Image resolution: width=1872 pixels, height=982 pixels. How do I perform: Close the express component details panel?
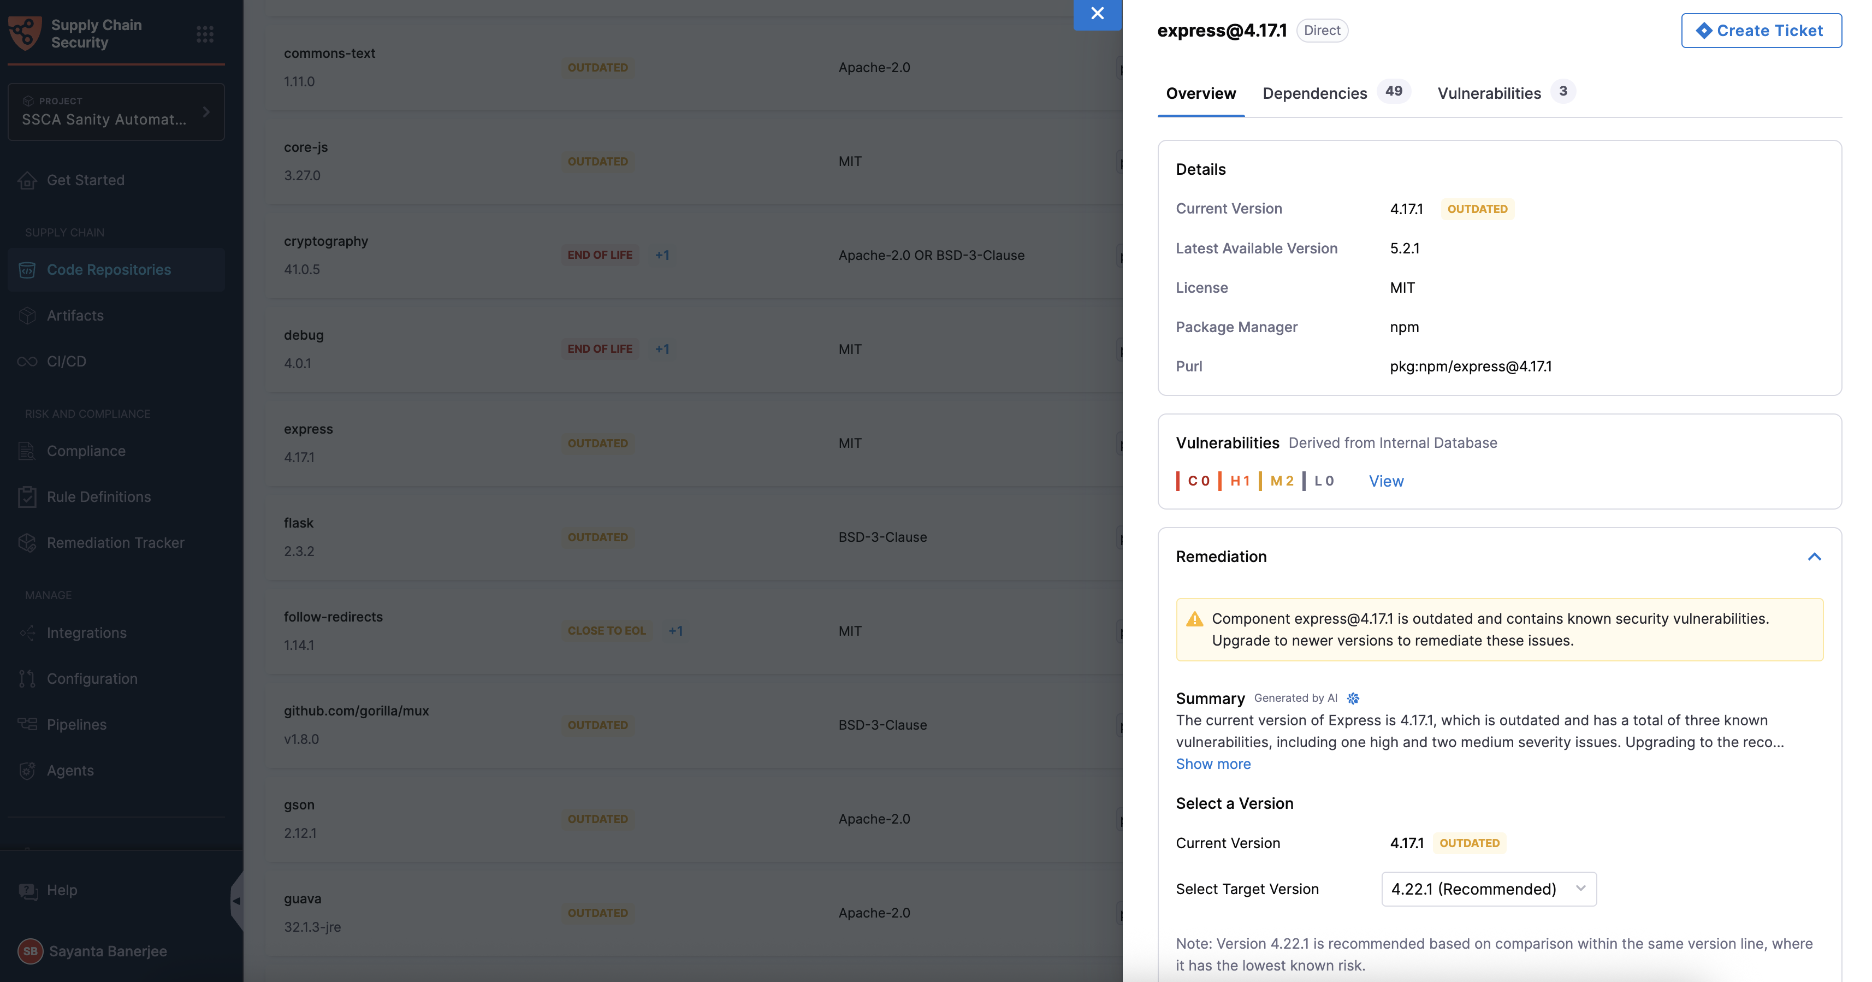click(x=1097, y=14)
